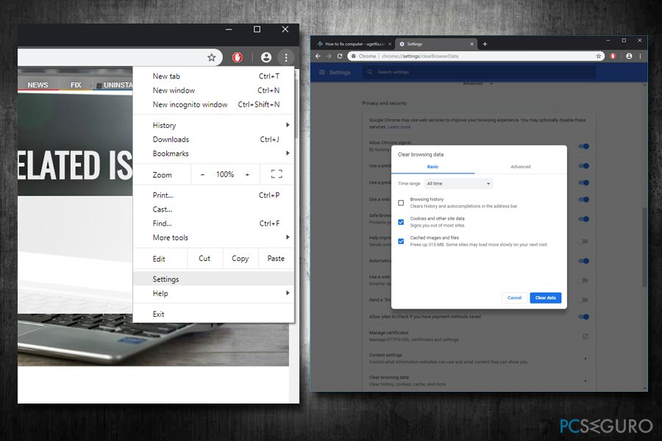Expand the More tools submenu arrow
662x441 pixels.
pyautogui.click(x=288, y=237)
